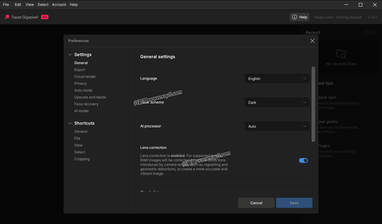Open the Color scheme dropdown set to Dark

[x=277, y=103]
